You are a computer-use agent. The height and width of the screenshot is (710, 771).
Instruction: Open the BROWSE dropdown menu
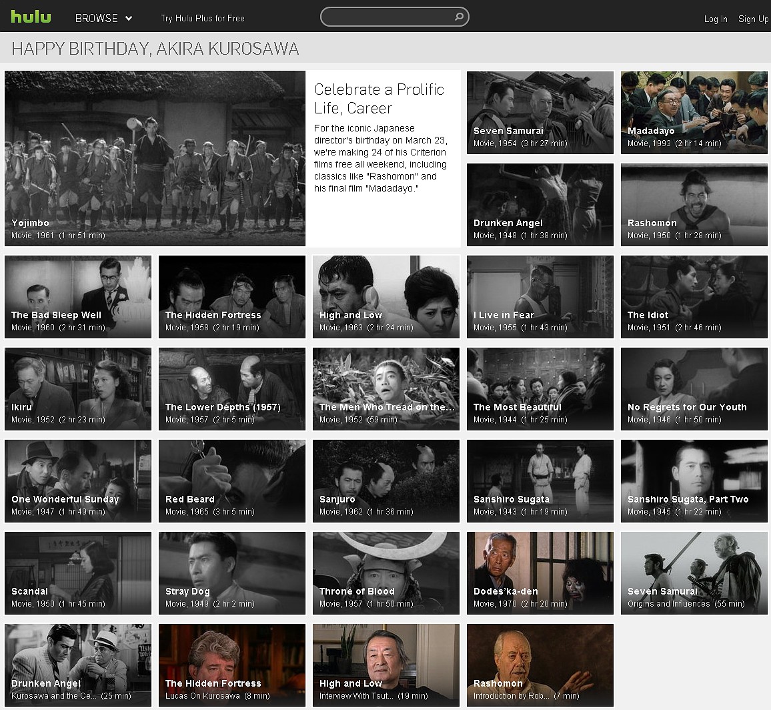104,18
